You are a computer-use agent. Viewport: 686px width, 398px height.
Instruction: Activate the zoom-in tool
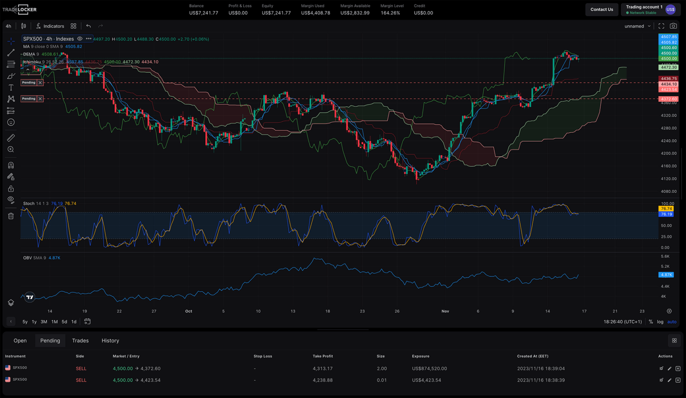click(11, 149)
